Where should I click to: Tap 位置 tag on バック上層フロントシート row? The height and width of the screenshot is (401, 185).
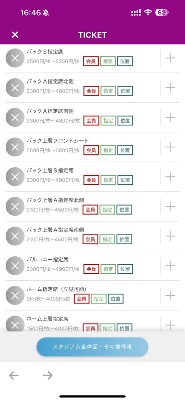pos(125,150)
